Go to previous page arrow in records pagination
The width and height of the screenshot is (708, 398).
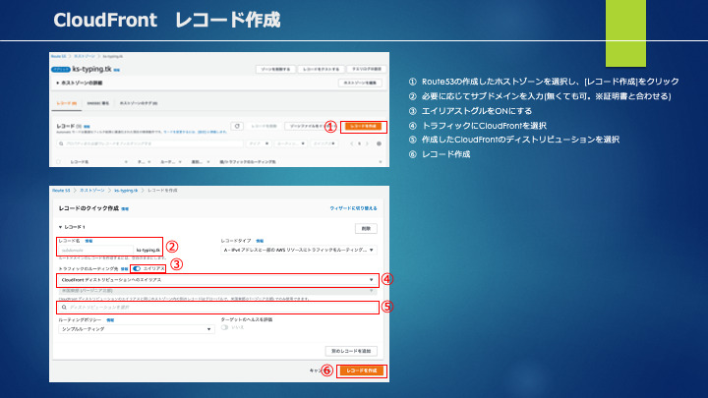352,143
